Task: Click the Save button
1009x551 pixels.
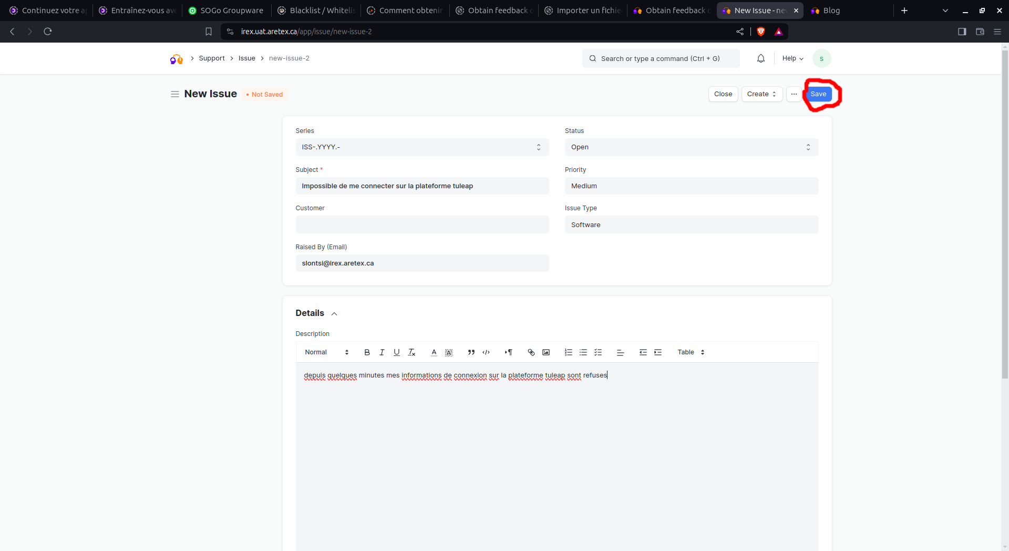Action: 818,94
